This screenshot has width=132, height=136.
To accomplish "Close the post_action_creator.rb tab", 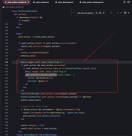I will [x=29, y=2].
